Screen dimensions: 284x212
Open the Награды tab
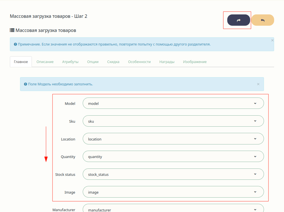(167, 62)
